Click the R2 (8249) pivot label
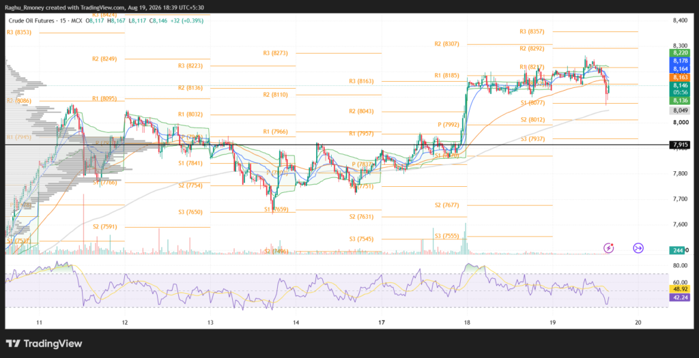 [x=104, y=59]
